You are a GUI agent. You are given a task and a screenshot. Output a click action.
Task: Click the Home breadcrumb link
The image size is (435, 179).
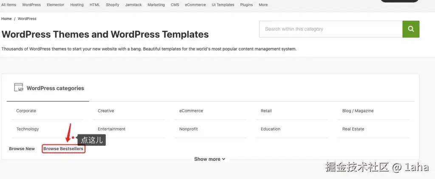[6, 19]
